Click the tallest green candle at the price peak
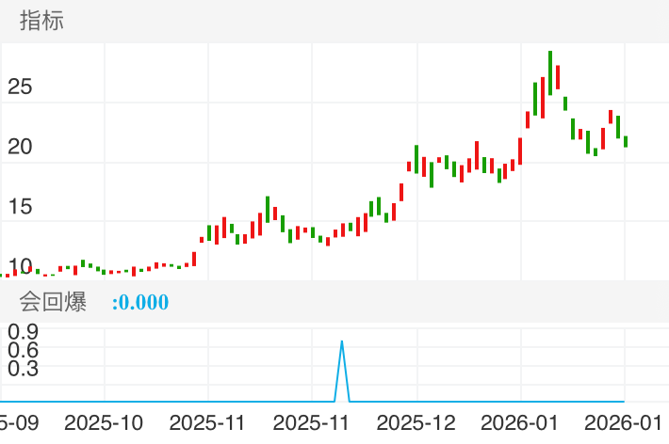Image resolution: width=669 pixels, height=444 pixels. coord(550,72)
